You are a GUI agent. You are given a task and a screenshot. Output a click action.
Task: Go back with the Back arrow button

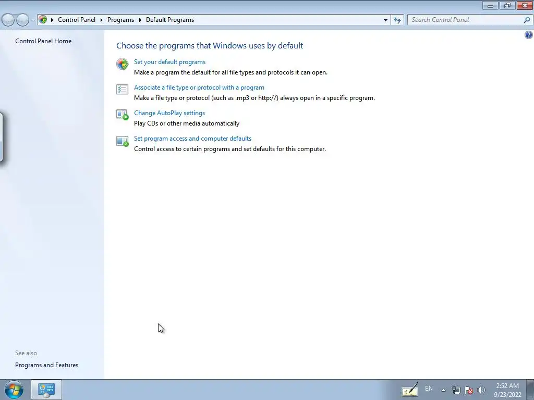coord(7,20)
